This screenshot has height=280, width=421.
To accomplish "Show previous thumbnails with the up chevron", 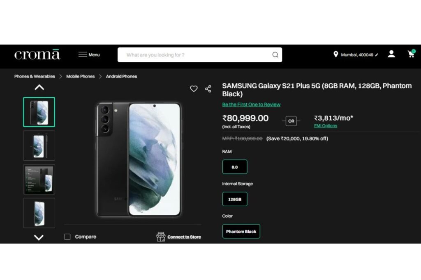I will tap(39, 88).
